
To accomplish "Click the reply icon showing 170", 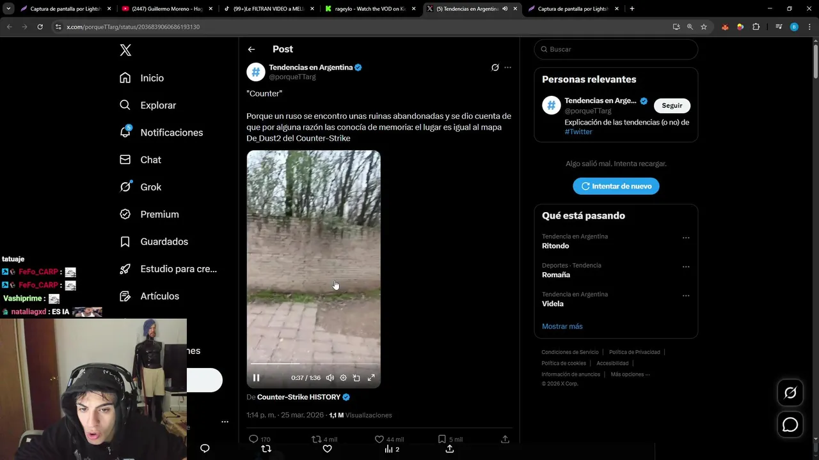I will pyautogui.click(x=253, y=439).
